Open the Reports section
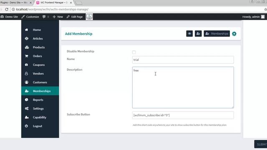Viewport: 267px width, 150px height. 40,100
